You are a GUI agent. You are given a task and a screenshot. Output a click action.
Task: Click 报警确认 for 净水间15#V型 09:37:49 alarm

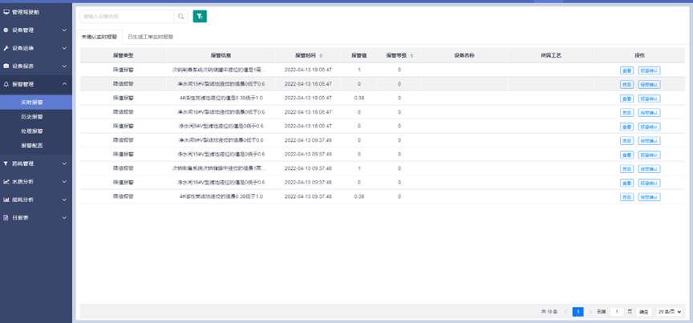649,155
